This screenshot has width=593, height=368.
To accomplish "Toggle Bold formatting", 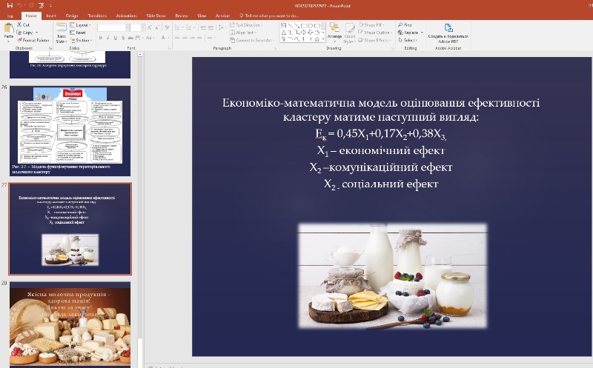I will click(101, 38).
